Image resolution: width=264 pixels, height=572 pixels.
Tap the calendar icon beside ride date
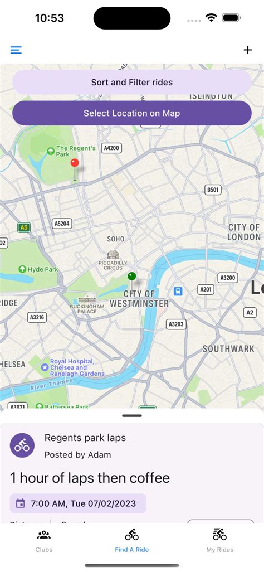click(21, 504)
